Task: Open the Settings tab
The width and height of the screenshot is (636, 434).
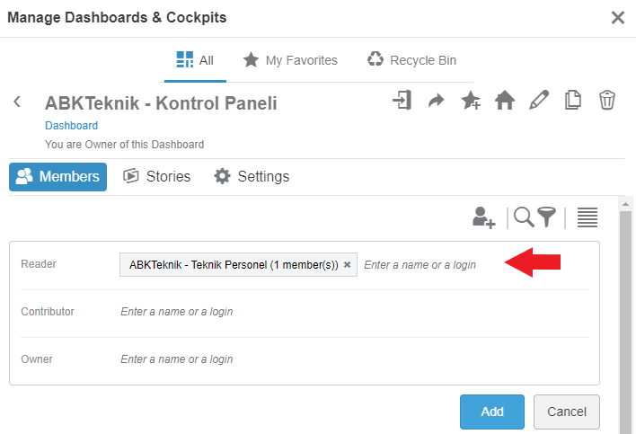Action: point(252,177)
